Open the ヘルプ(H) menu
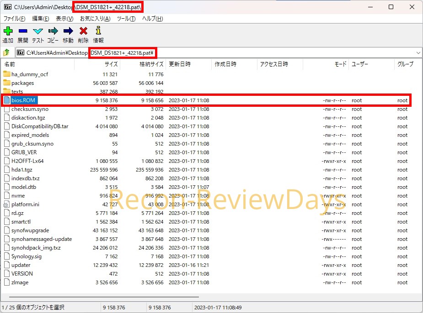 [x=152, y=19]
